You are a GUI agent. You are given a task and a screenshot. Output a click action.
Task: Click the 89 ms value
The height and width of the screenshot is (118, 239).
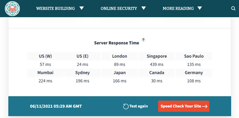coord(119,64)
